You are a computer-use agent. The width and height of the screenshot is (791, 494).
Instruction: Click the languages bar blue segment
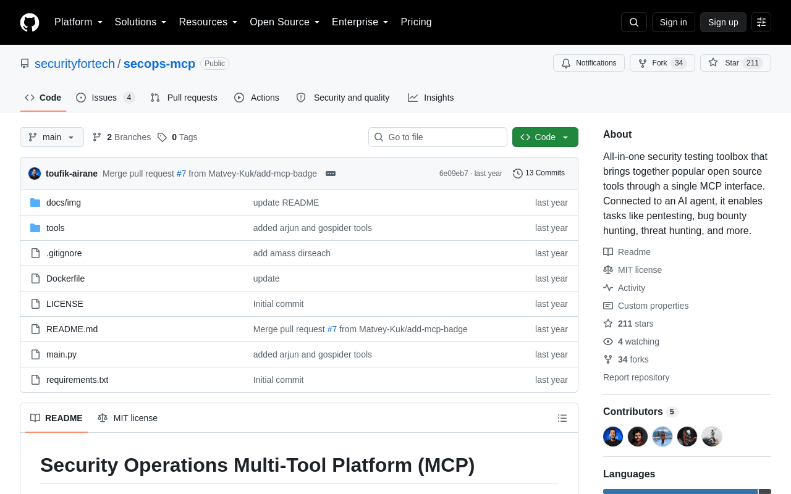680,492
